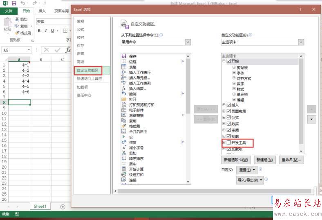This screenshot has height=220, width=322.
Task: Open the 信任中心 options category
Action: pos(84,95)
